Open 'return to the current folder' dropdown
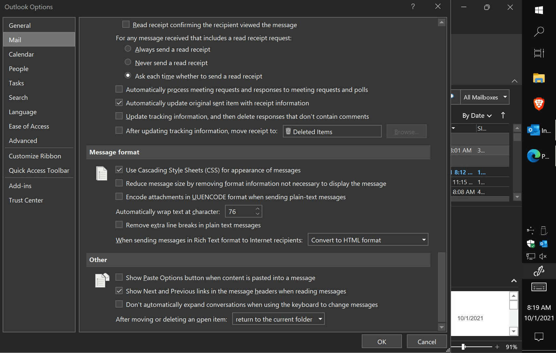 click(x=278, y=319)
